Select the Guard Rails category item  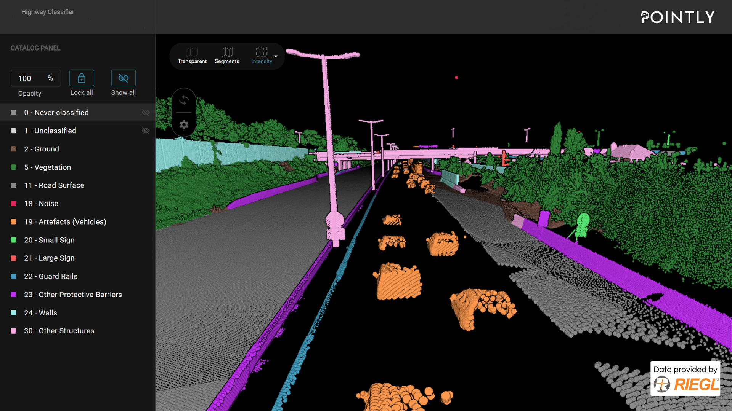click(x=51, y=276)
